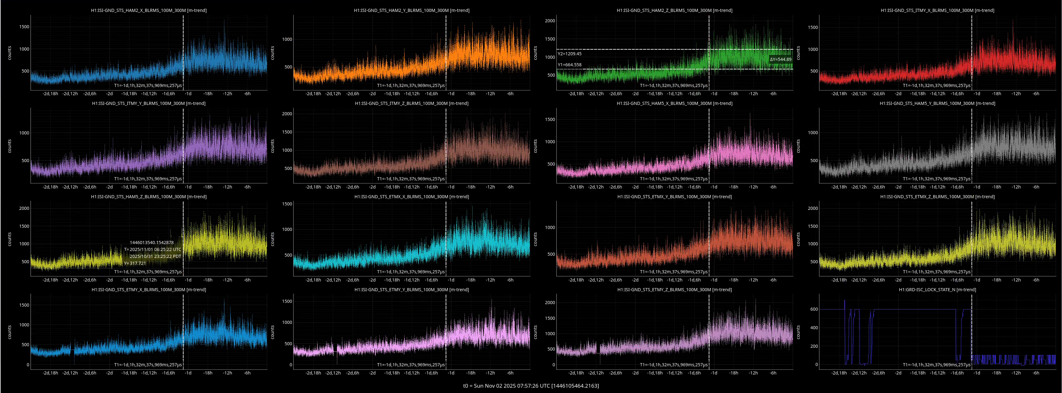
Task: Click the Y=317.721 tooltip in the HAM5_Z plot
Action: pyautogui.click(x=135, y=263)
